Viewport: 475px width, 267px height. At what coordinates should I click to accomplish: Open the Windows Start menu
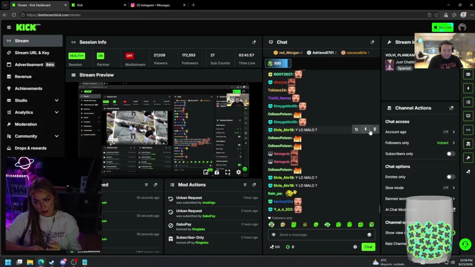(8, 263)
